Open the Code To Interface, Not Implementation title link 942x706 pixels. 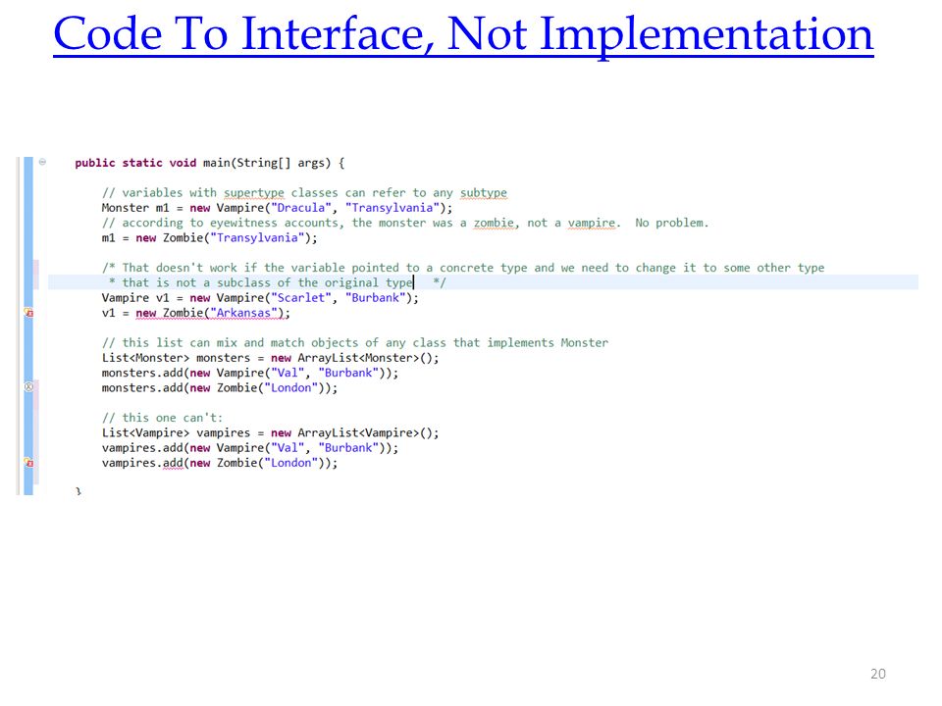(463, 35)
